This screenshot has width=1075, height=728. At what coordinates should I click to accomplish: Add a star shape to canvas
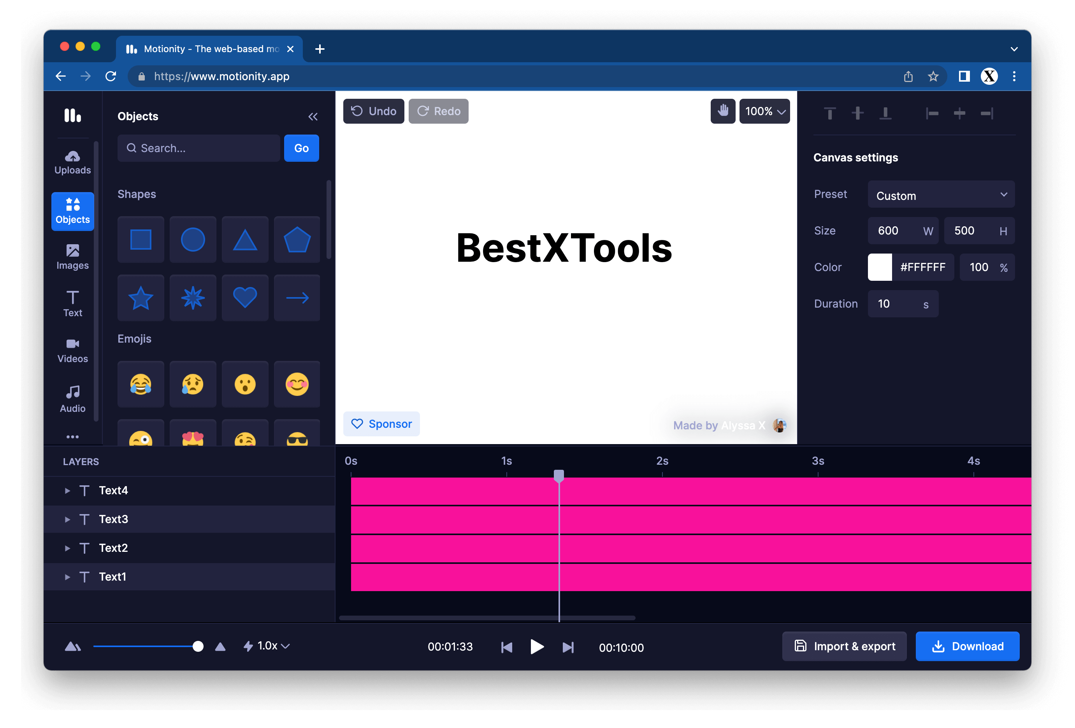point(141,297)
